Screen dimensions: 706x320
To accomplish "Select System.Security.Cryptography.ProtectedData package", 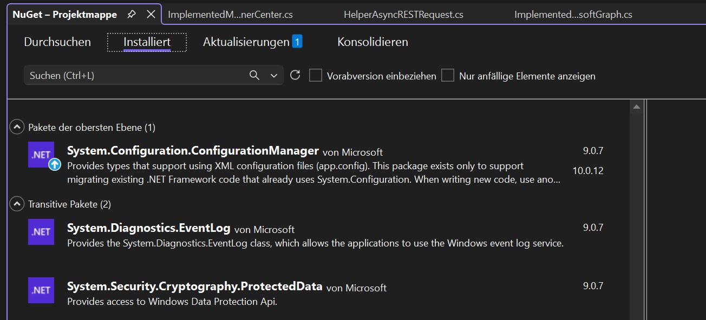I will click(x=195, y=286).
